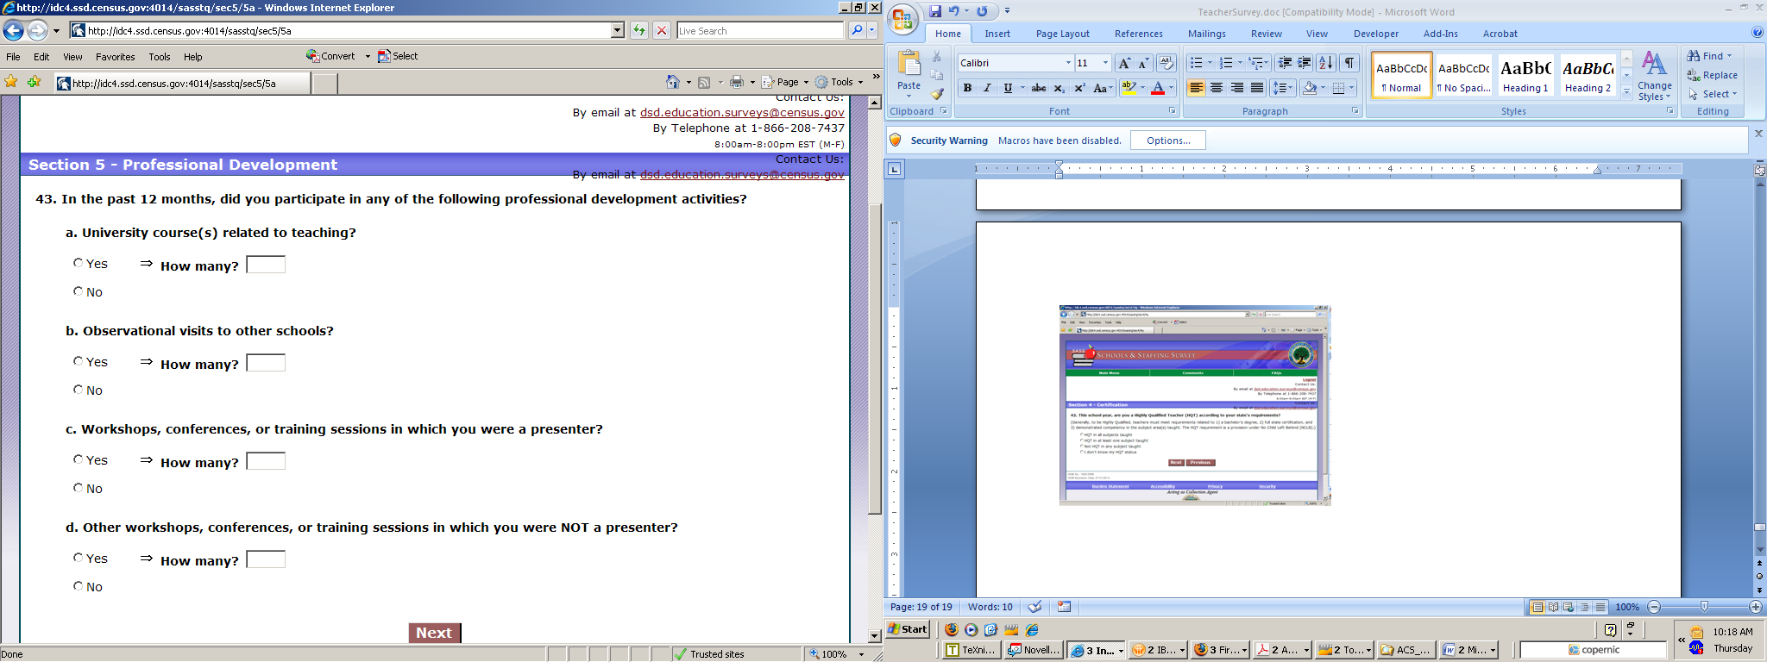Open the Calibri font name dropdown
Screen dimensions: 1767x662
pos(1068,63)
